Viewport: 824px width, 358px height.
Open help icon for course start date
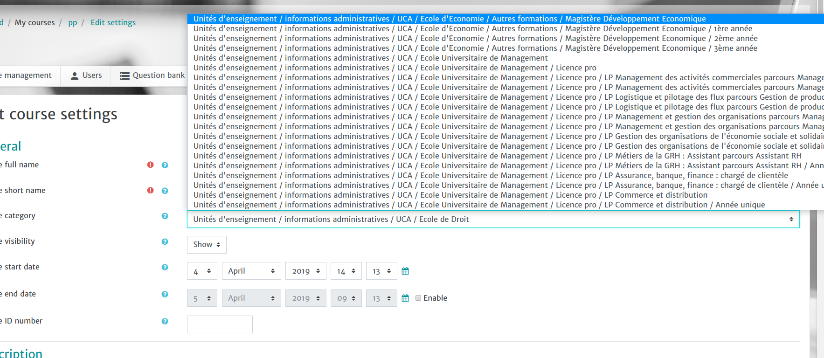click(165, 267)
